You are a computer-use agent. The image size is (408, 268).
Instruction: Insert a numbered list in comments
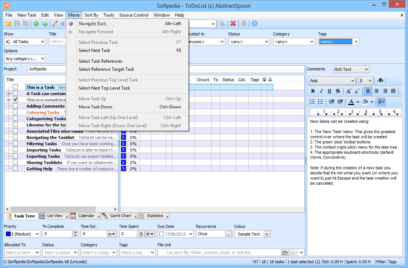(320, 101)
